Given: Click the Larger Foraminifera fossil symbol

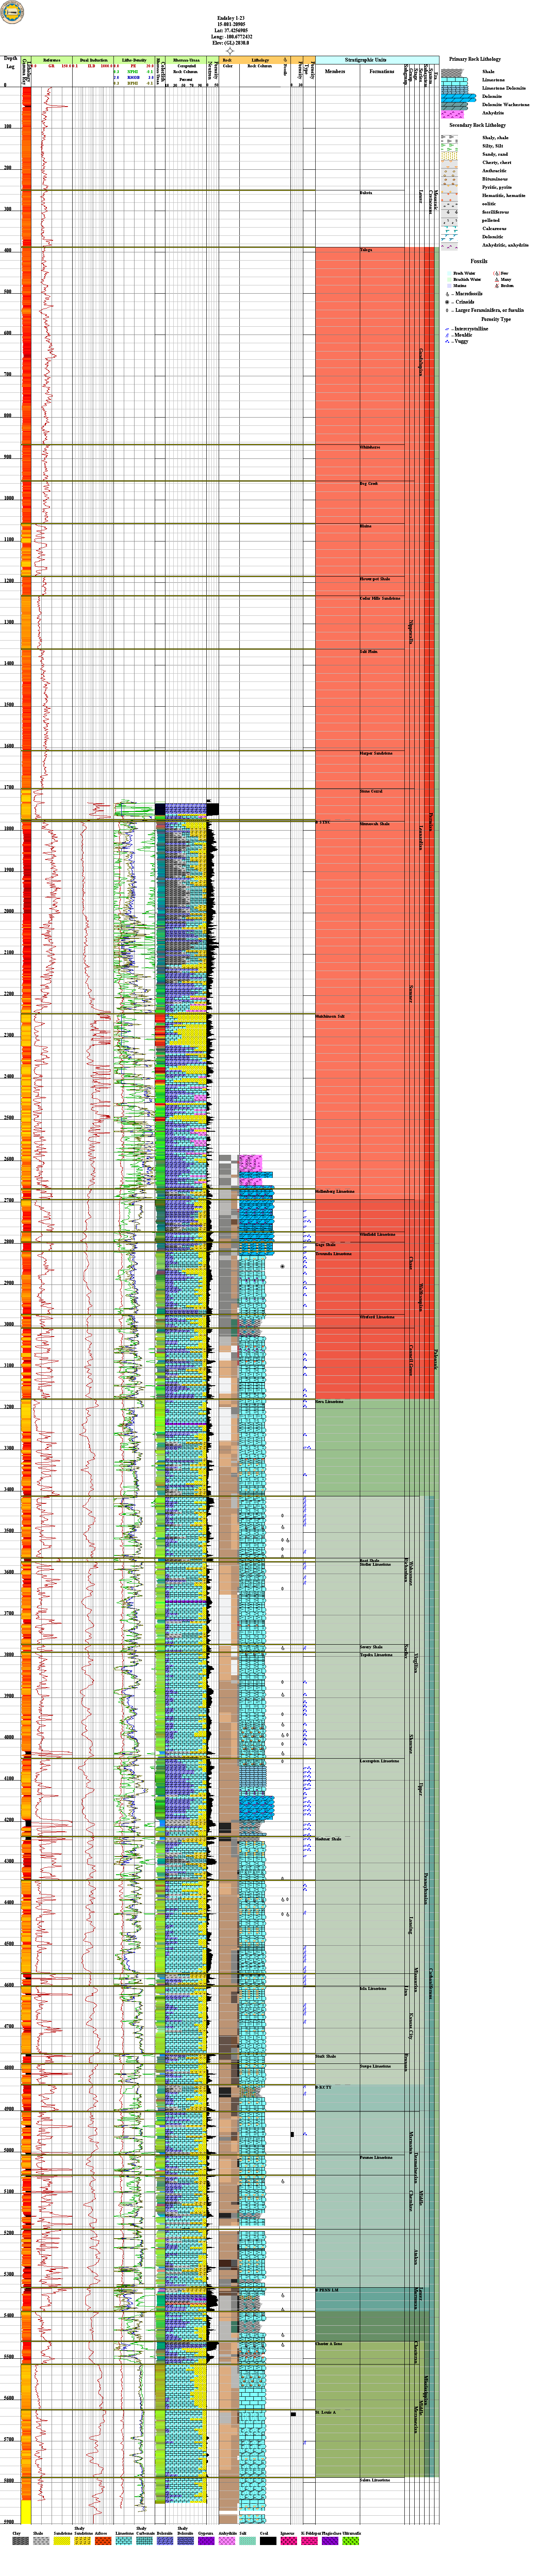Looking at the screenshot, I should [448, 310].
